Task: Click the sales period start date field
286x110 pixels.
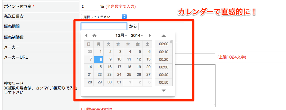Action: (x=104, y=26)
